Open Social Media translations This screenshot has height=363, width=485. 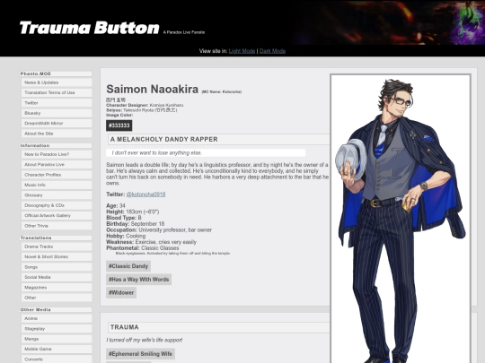tap(57, 277)
